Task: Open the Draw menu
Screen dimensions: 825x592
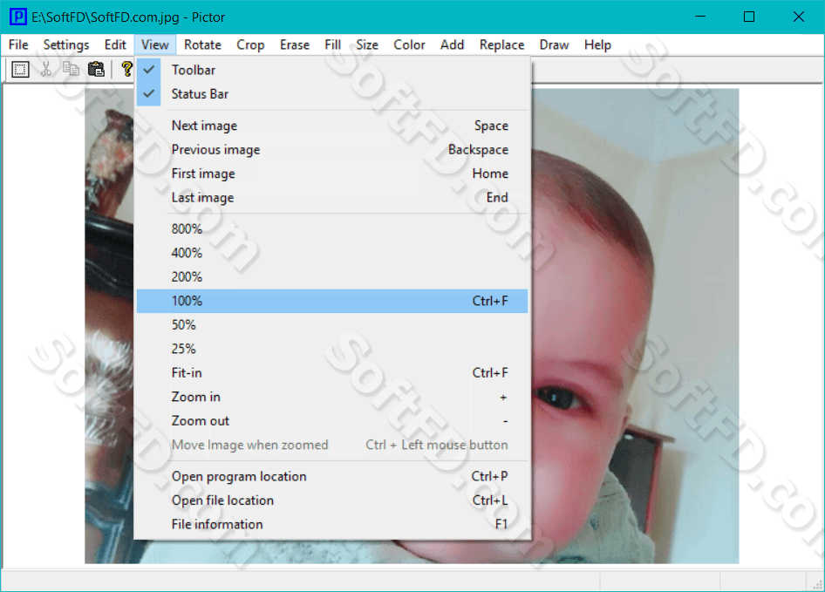Action: click(554, 44)
